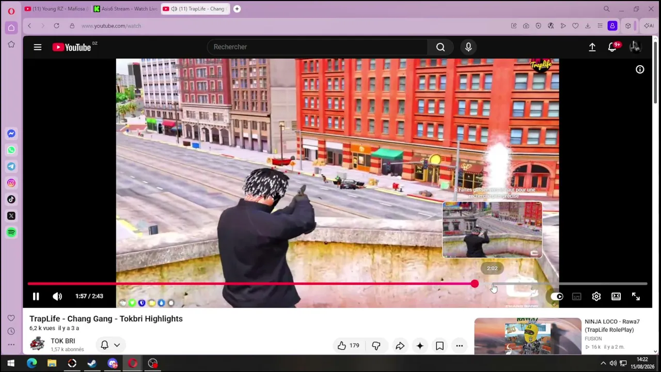The image size is (661, 372).
Task: Focus the Rechercher search field
Action: pos(317,47)
